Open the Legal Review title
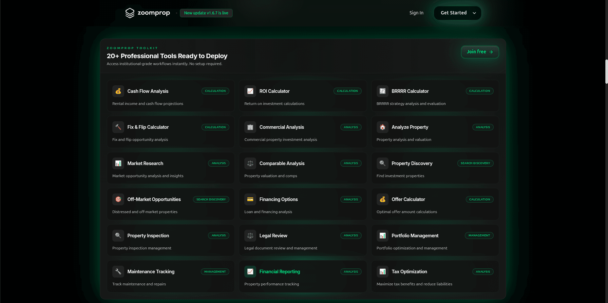This screenshot has height=303, width=608. (x=273, y=236)
